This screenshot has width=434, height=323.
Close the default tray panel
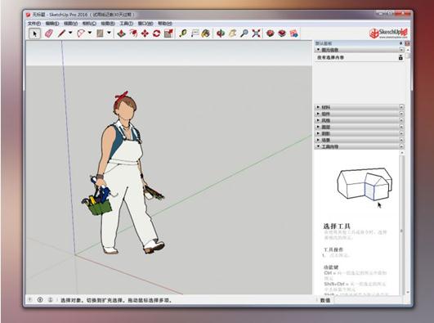pyautogui.click(x=407, y=43)
